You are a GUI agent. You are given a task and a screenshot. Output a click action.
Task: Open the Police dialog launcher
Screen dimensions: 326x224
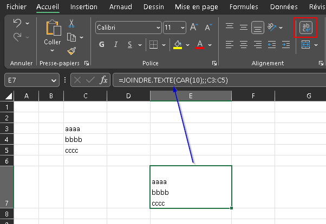click(214, 63)
